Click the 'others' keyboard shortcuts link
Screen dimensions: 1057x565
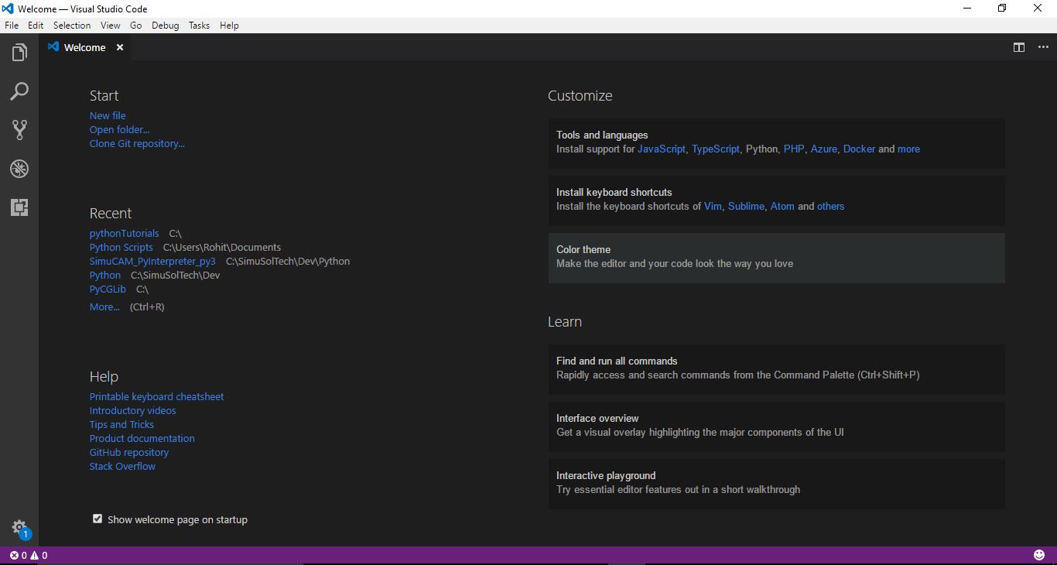click(830, 206)
